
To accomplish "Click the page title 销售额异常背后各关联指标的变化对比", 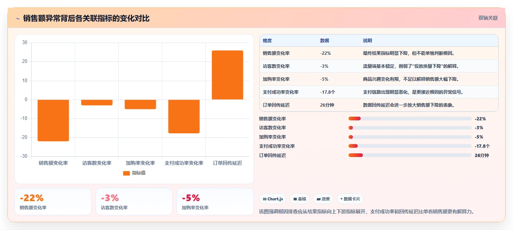I will pyautogui.click(x=86, y=19).
